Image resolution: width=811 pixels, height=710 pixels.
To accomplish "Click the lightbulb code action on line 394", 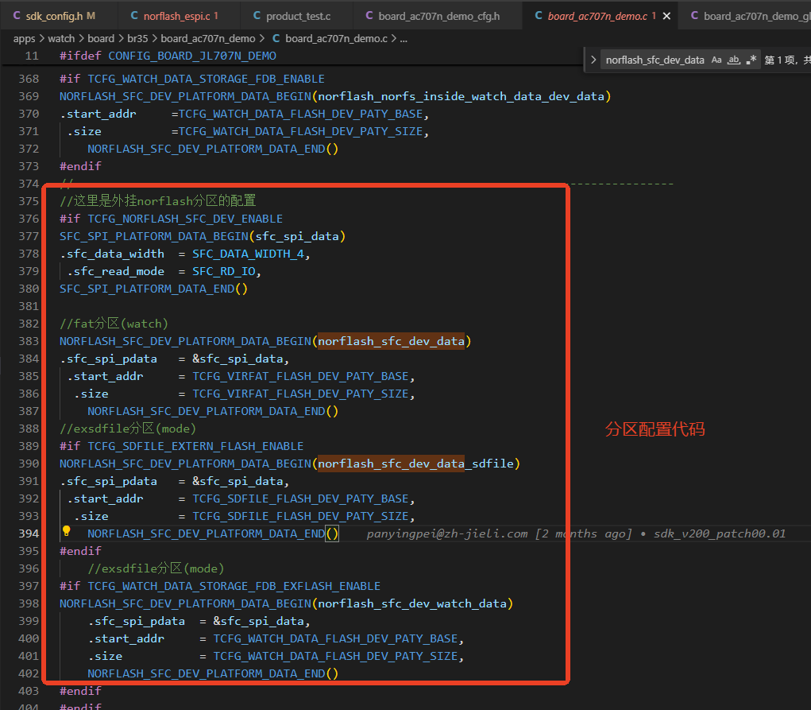I will pyautogui.click(x=66, y=531).
